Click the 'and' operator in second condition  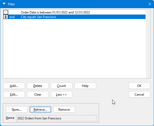(x=12, y=17)
